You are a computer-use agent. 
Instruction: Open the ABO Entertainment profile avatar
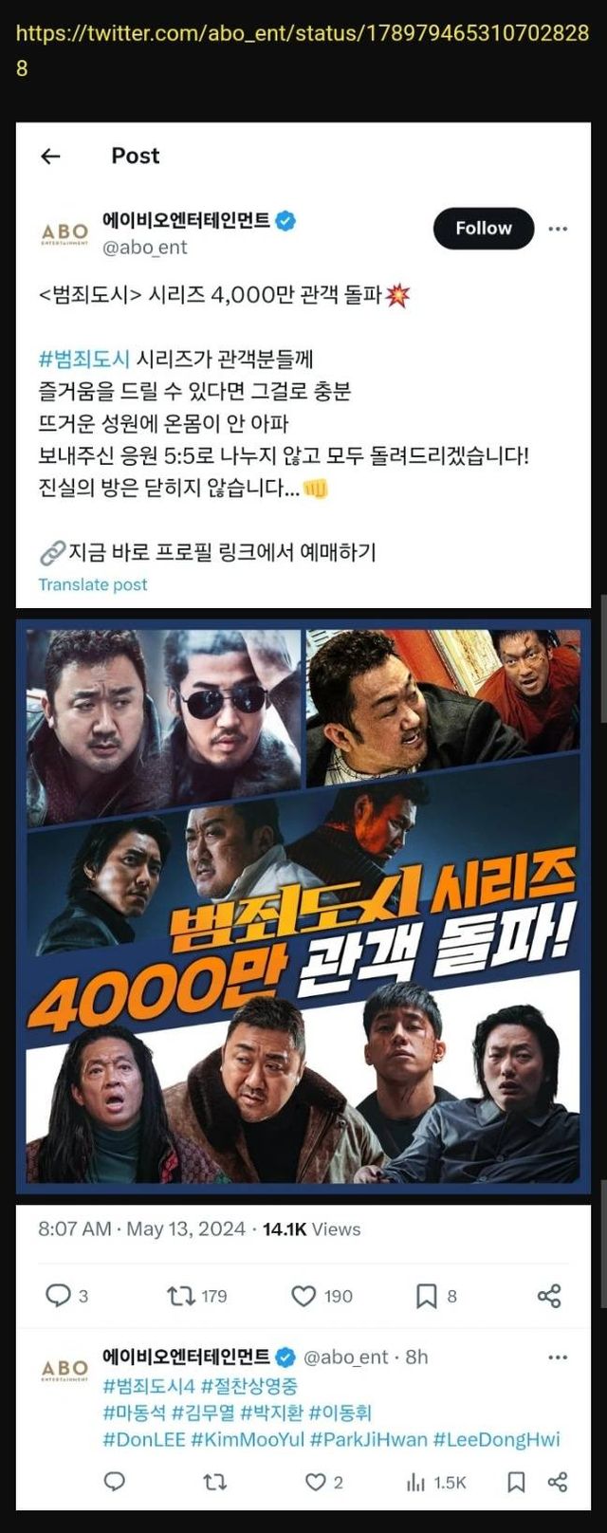[x=64, y=233]
